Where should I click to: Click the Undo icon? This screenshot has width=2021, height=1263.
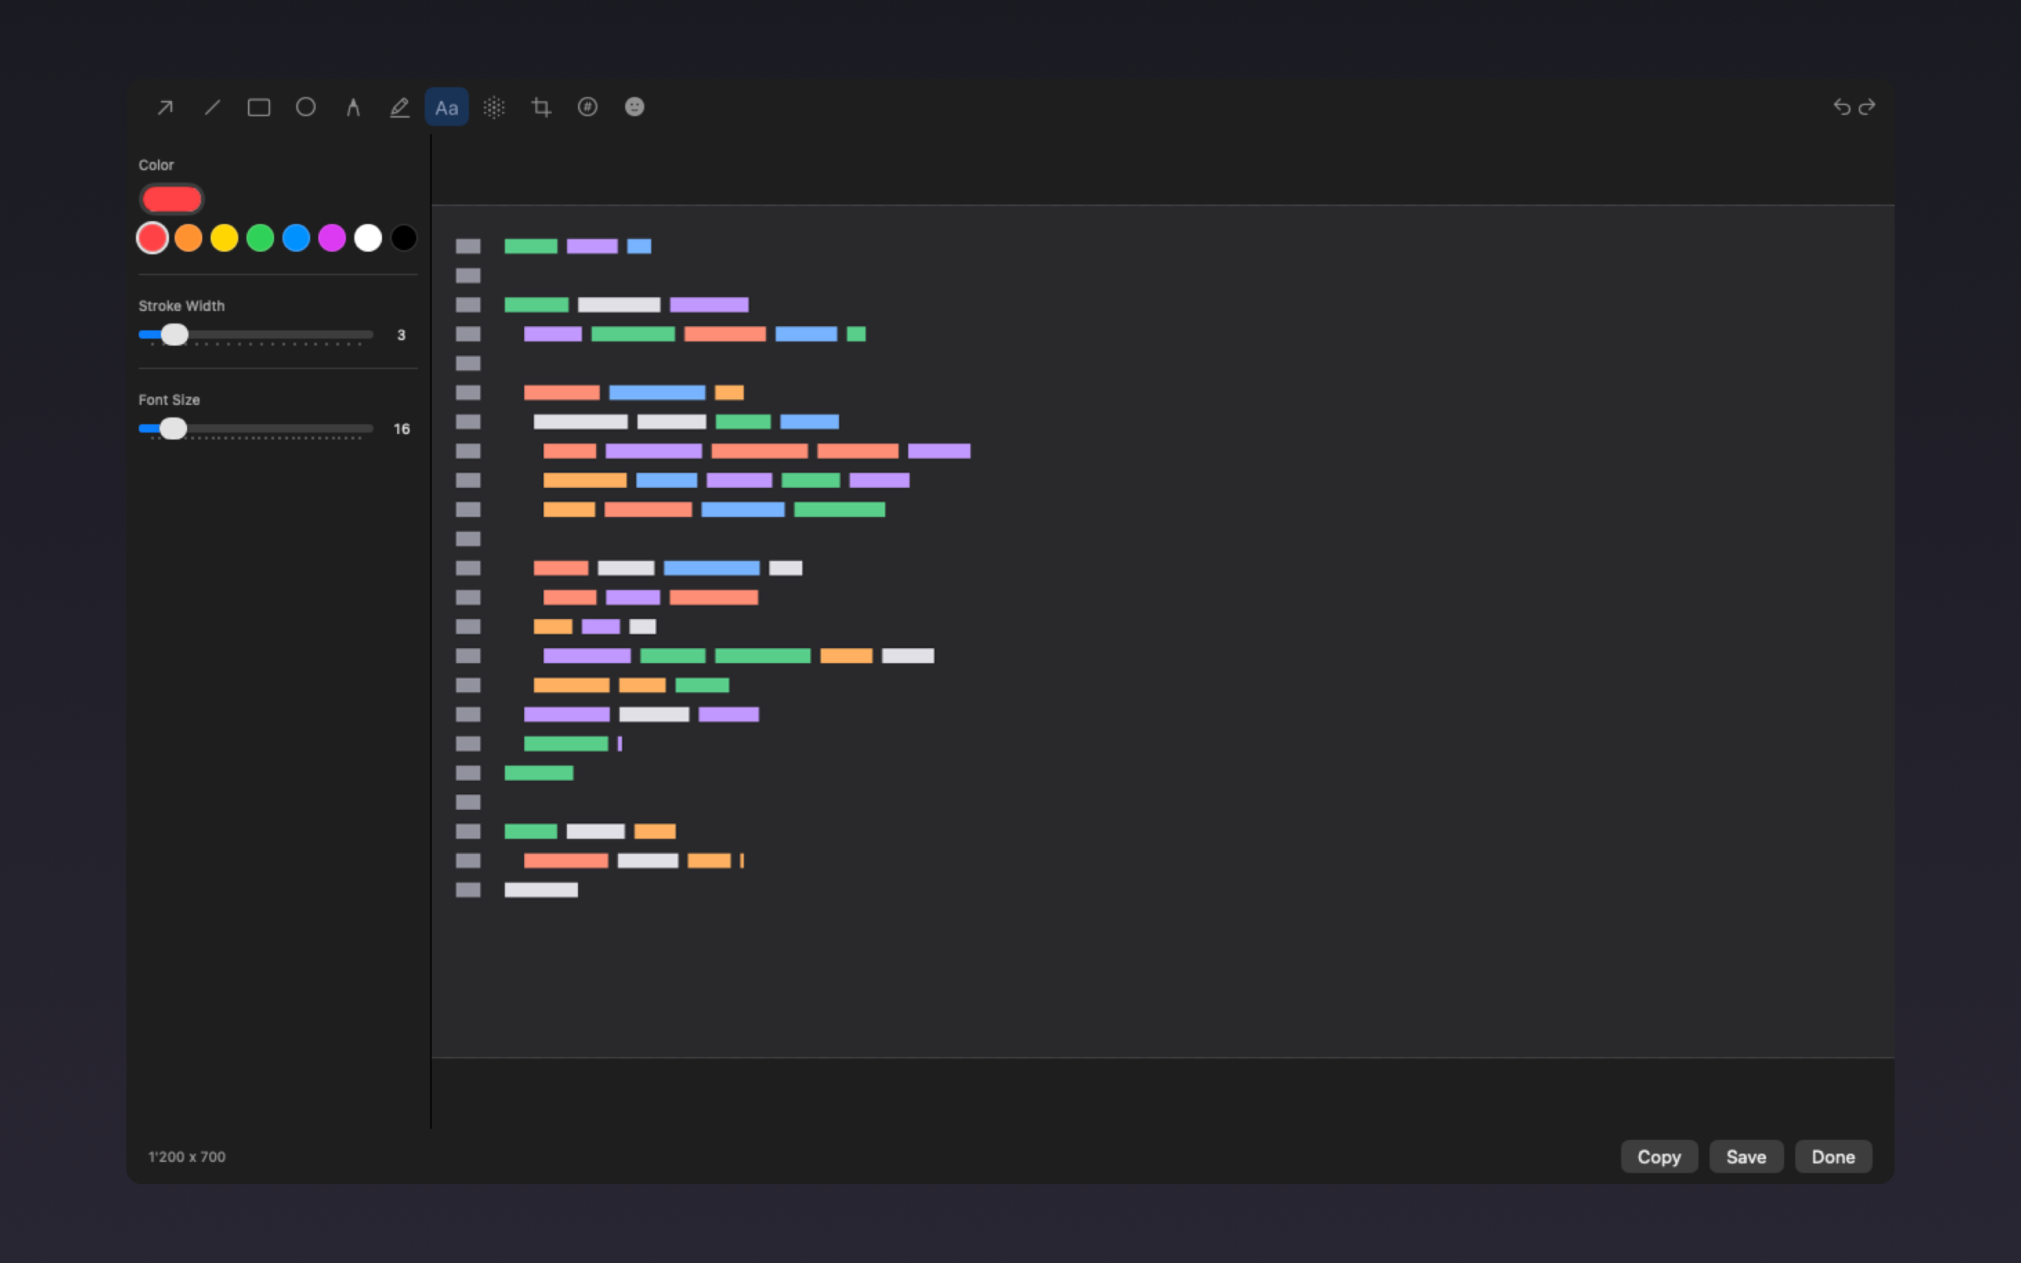1843,107
